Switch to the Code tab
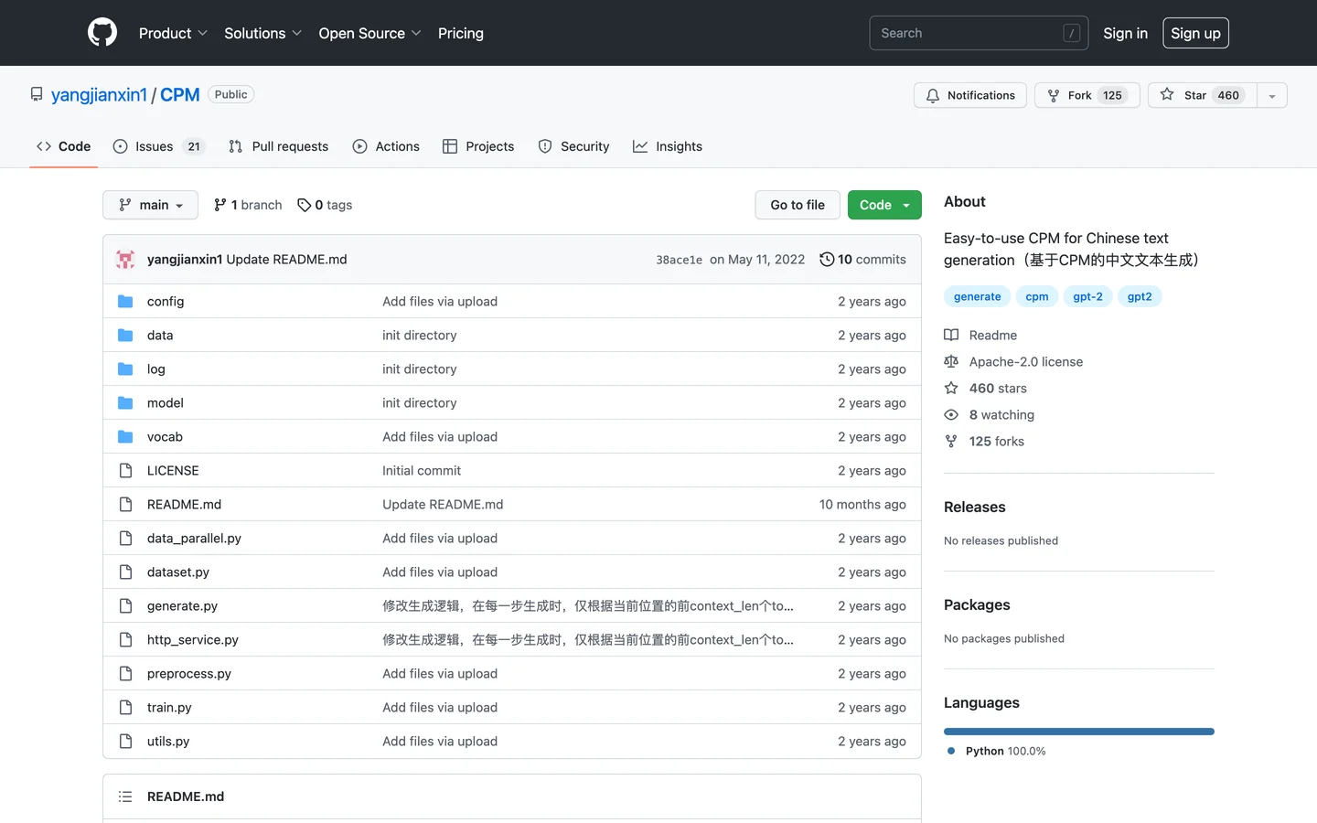The image size is (1317, 823). click(x=64, y=146)
